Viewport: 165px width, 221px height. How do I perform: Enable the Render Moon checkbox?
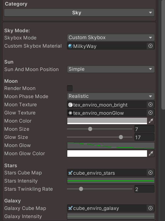click(x=70, y=88)
